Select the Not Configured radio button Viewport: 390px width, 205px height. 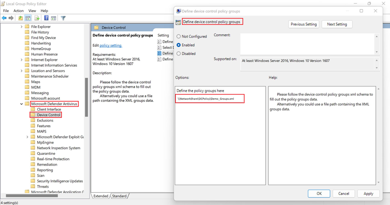(179, 36)
